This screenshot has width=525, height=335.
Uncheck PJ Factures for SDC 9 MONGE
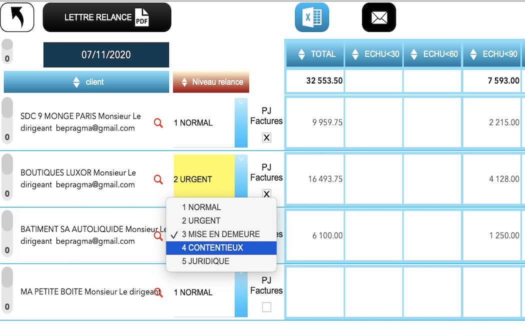pyautogui.click(x=266, y=137)
